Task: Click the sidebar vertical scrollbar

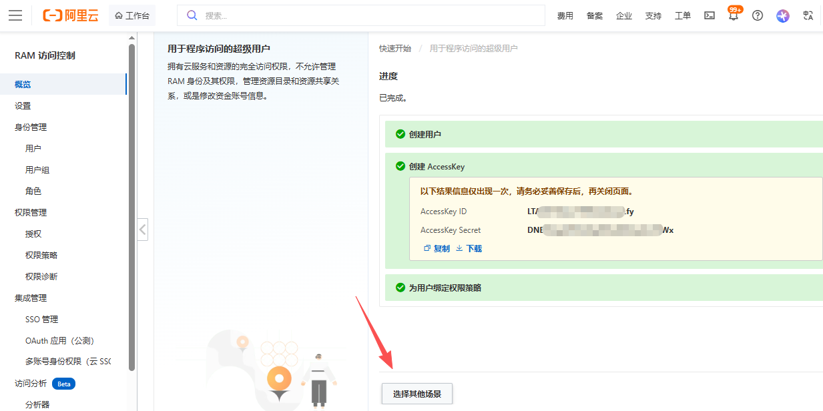Action: (131, 200)
